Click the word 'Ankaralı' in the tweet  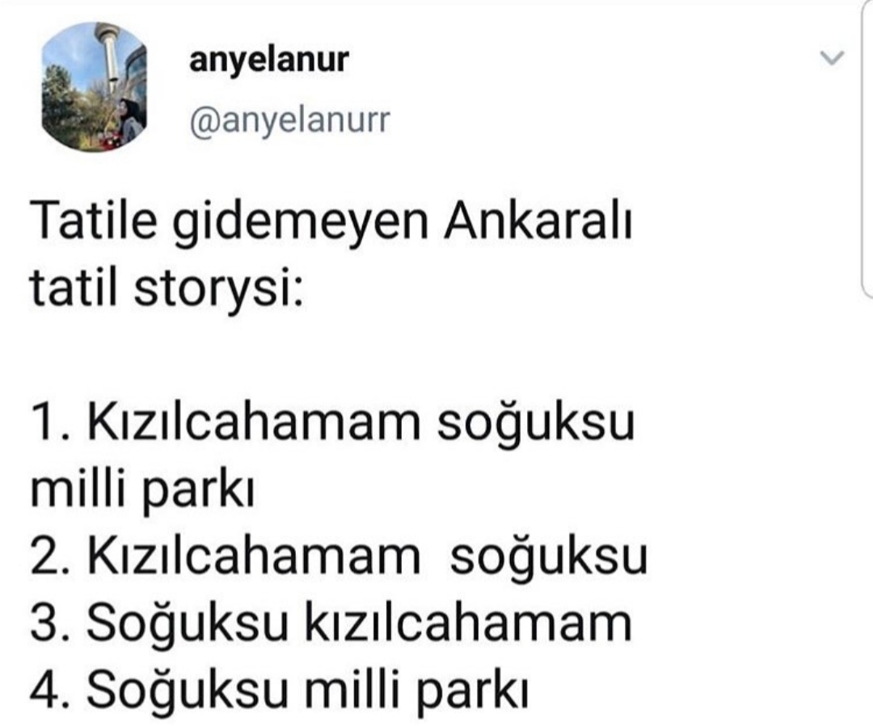[538, 220]
